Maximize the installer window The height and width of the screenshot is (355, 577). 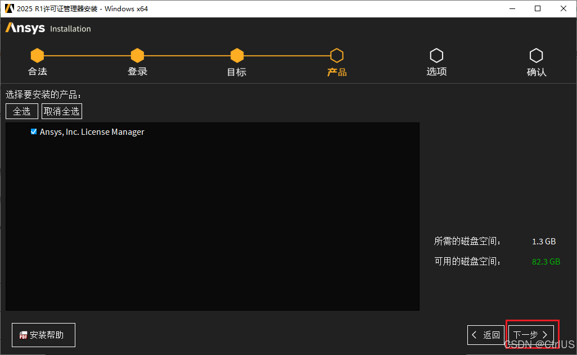click(538, 8)
